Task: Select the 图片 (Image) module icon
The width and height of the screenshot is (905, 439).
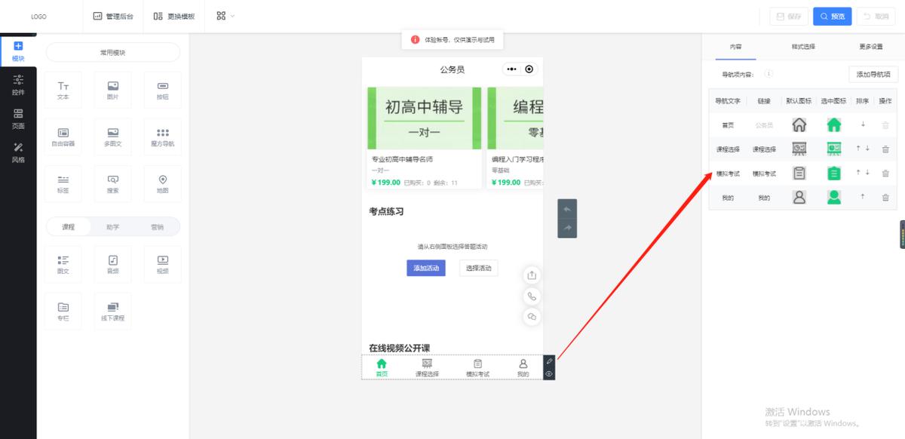Action: click(112, 89)
